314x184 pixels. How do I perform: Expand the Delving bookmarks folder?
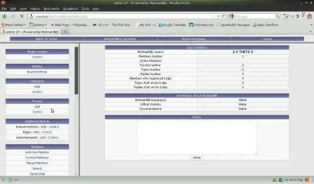click(x=38, y=25)
